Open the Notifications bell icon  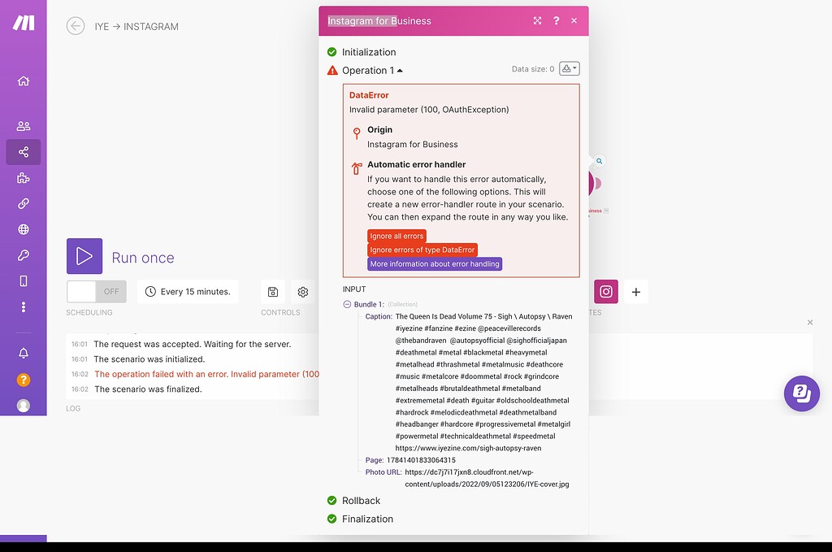24,353
